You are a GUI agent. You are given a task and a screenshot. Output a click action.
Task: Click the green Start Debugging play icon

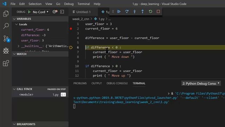pyautogui.click(x=29, y=12)
